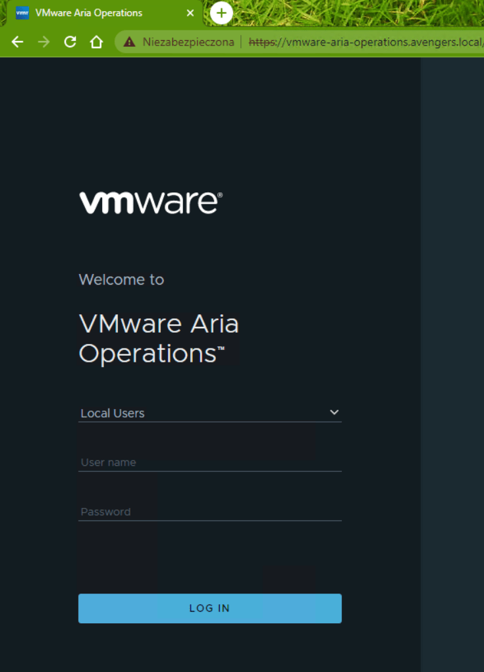Viewport: 484px width, 672px height.
Task: Click into the Password field
Action: click(209, 512)
